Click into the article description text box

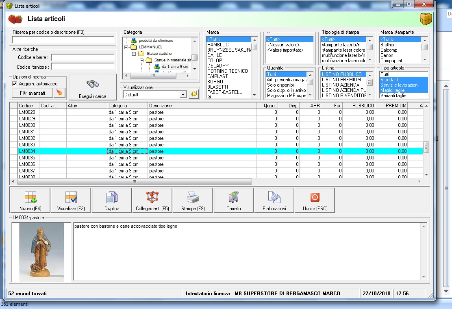pos(247,251)
